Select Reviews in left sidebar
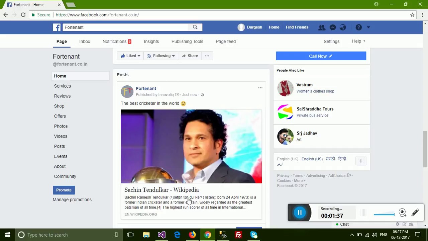 click(62, 96)
